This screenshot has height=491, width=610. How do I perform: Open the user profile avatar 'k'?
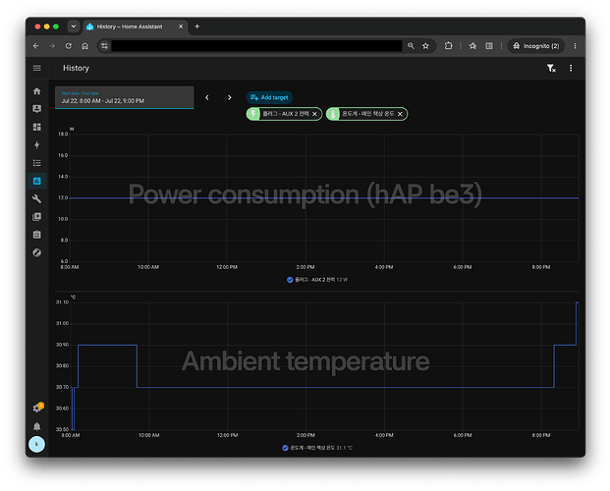pyautogui.click(x=37, y=444)
